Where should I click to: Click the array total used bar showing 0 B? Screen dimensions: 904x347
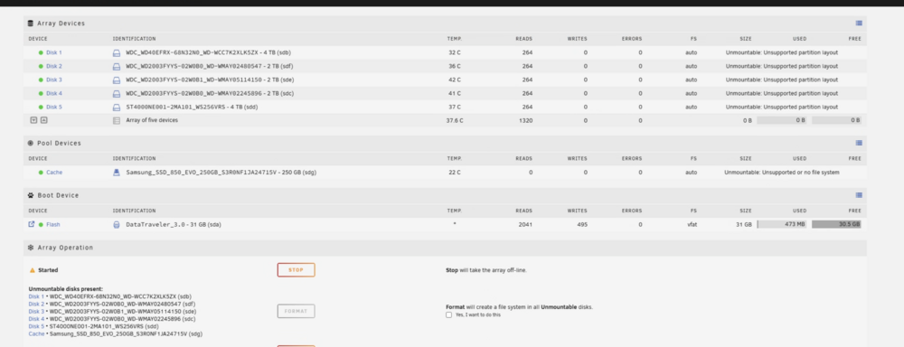coord(781,120)
